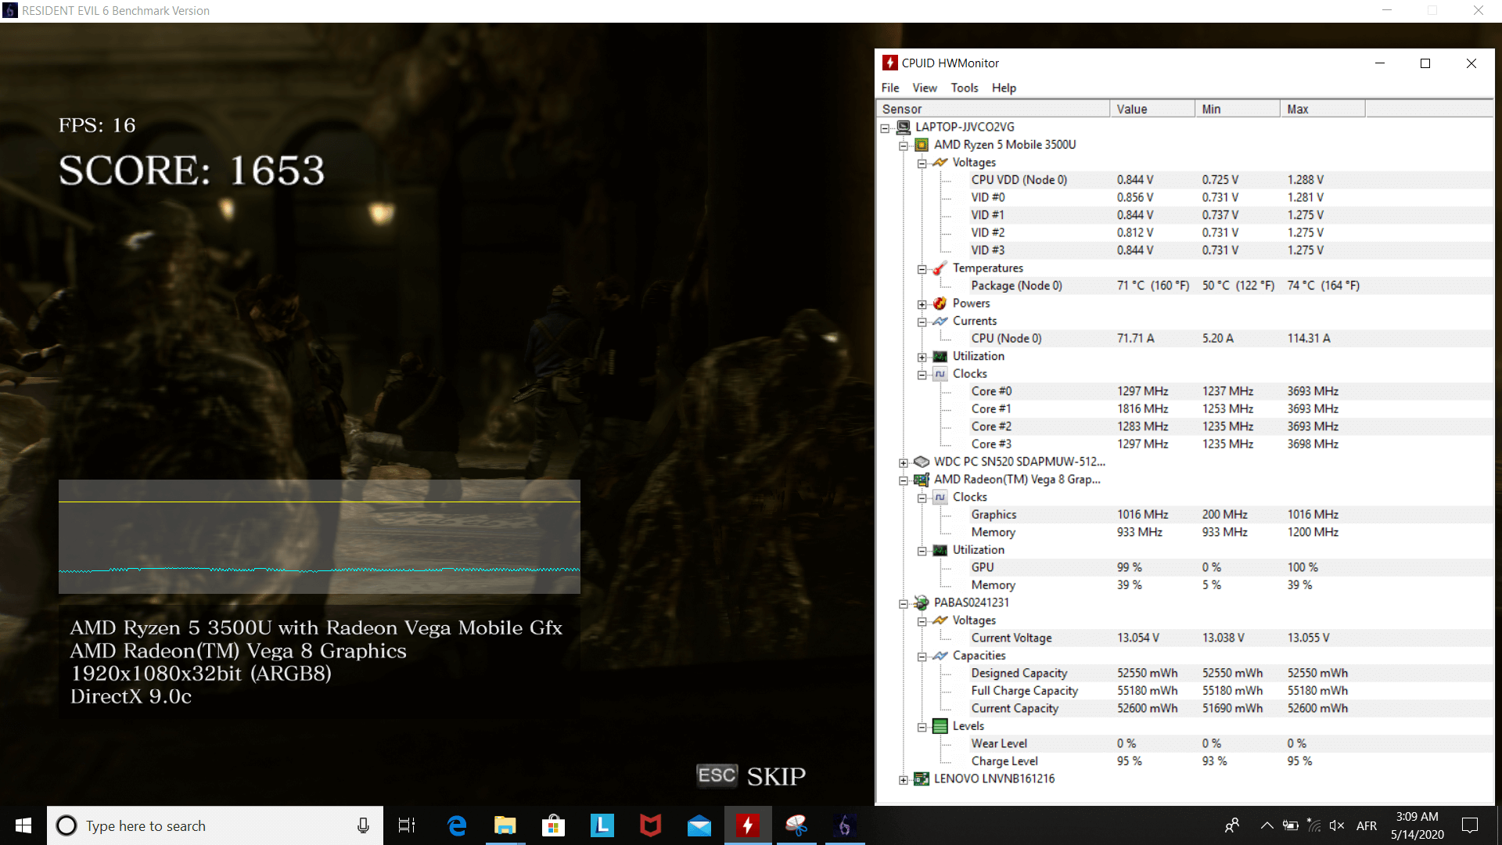Select the Temperatures thermometer icon

pos(940,268)
